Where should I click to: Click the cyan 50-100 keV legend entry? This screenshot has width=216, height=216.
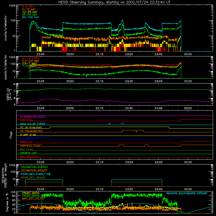point(31,17)
